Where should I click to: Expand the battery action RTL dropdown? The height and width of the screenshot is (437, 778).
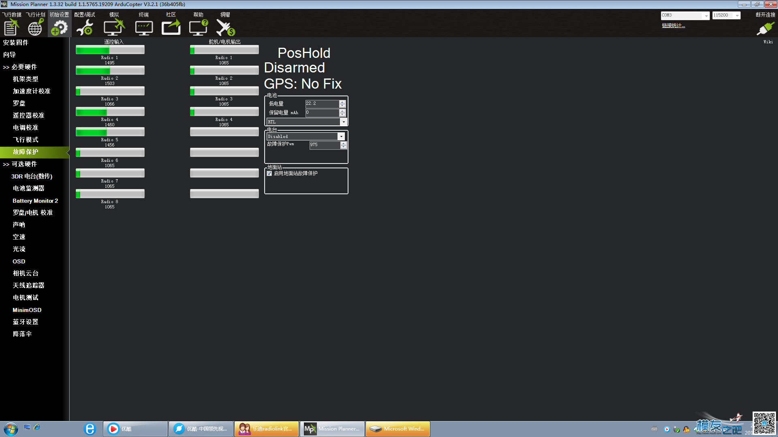[x=343, y=122]
